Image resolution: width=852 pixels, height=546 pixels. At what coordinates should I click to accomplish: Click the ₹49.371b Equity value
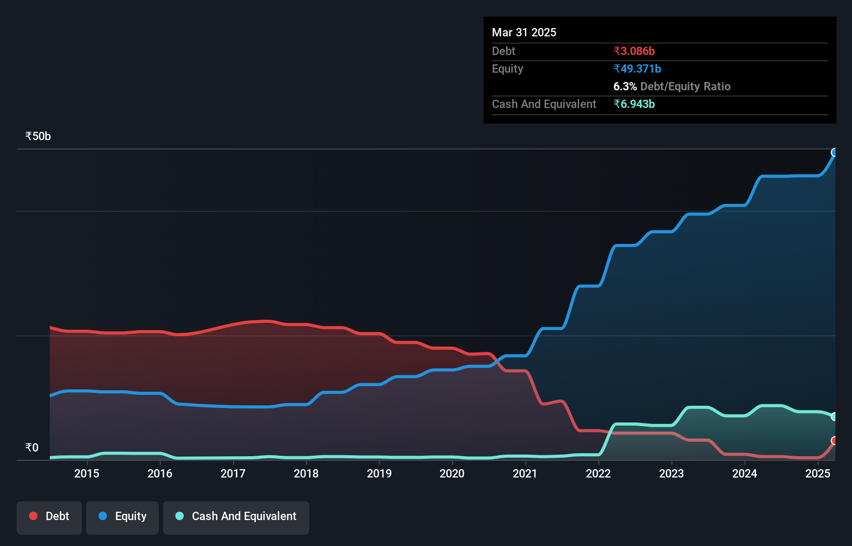click(x=637, y=69)
